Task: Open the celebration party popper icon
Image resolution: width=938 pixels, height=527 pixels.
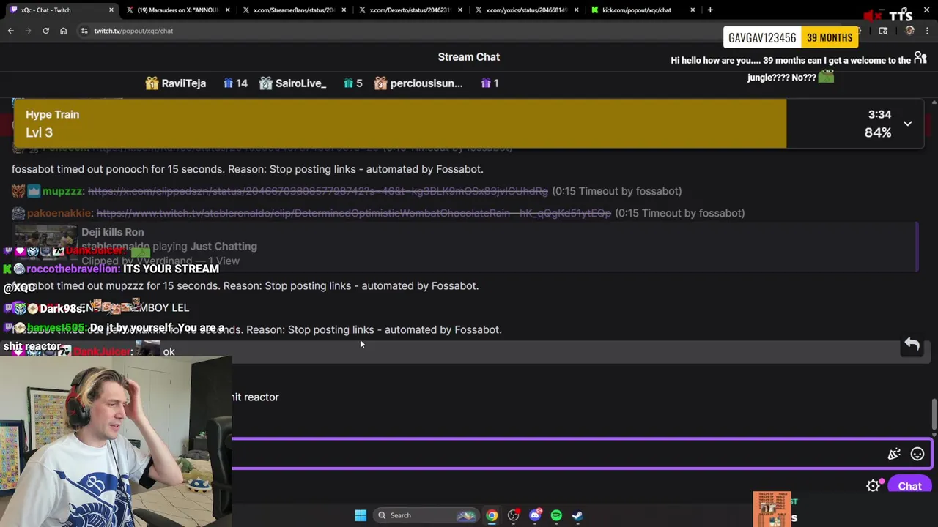Action: click(x=894, y=455)
